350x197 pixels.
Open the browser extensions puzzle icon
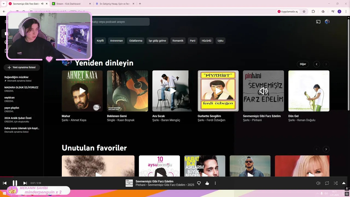tap(313, 11)
